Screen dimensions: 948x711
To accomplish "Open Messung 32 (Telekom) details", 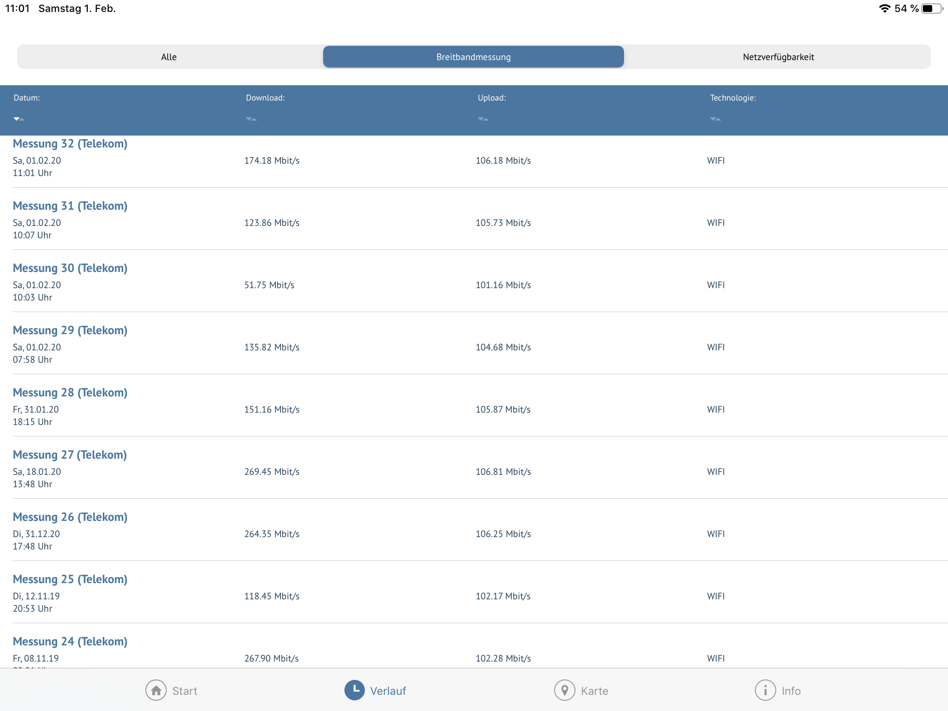I will (x=70, y=144).
